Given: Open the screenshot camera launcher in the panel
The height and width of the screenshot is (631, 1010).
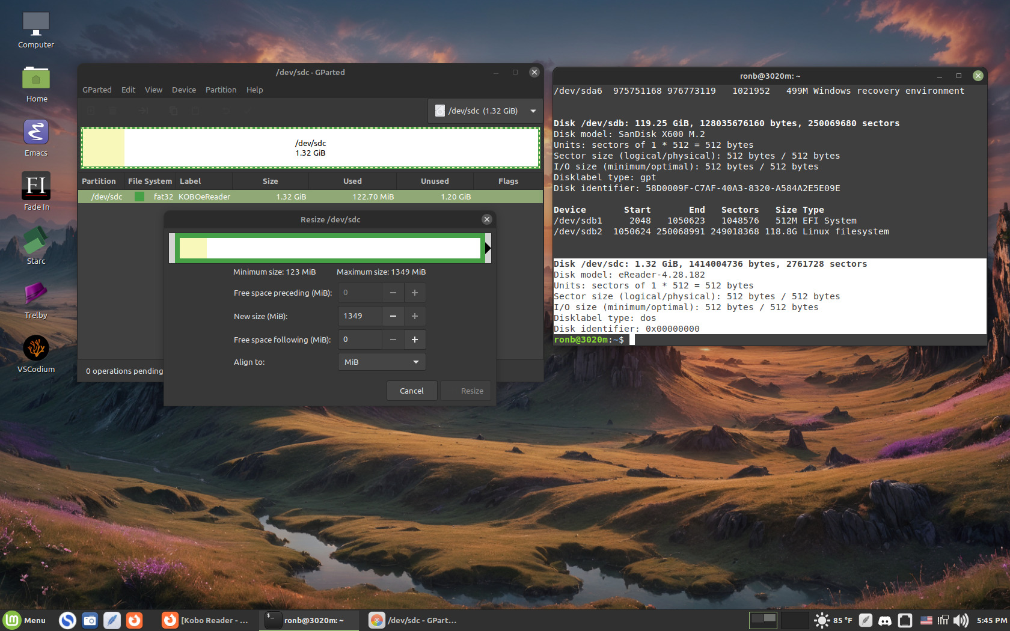Looking at the screenshot, I should [x=90, y=620].
